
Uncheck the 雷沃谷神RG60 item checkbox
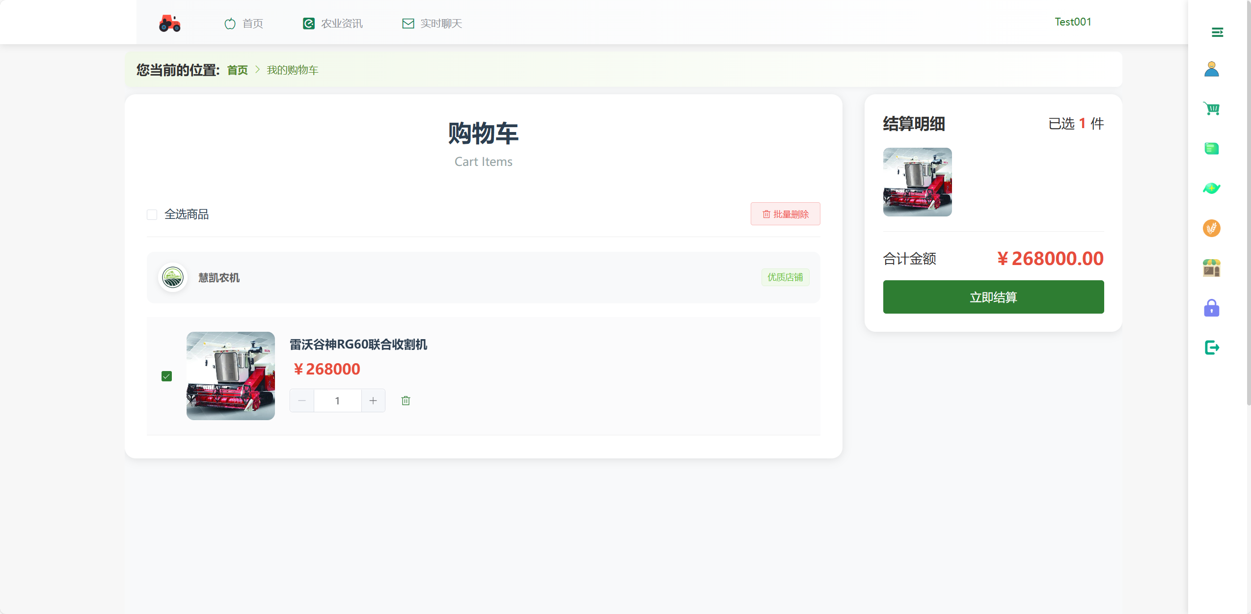[x=167, y=376]
